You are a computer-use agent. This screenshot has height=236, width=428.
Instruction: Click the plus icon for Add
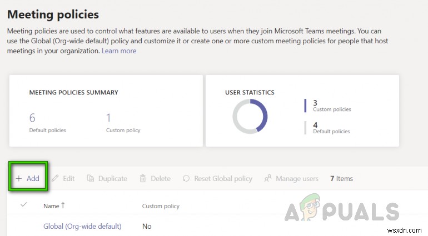click(x=18, y=179)
